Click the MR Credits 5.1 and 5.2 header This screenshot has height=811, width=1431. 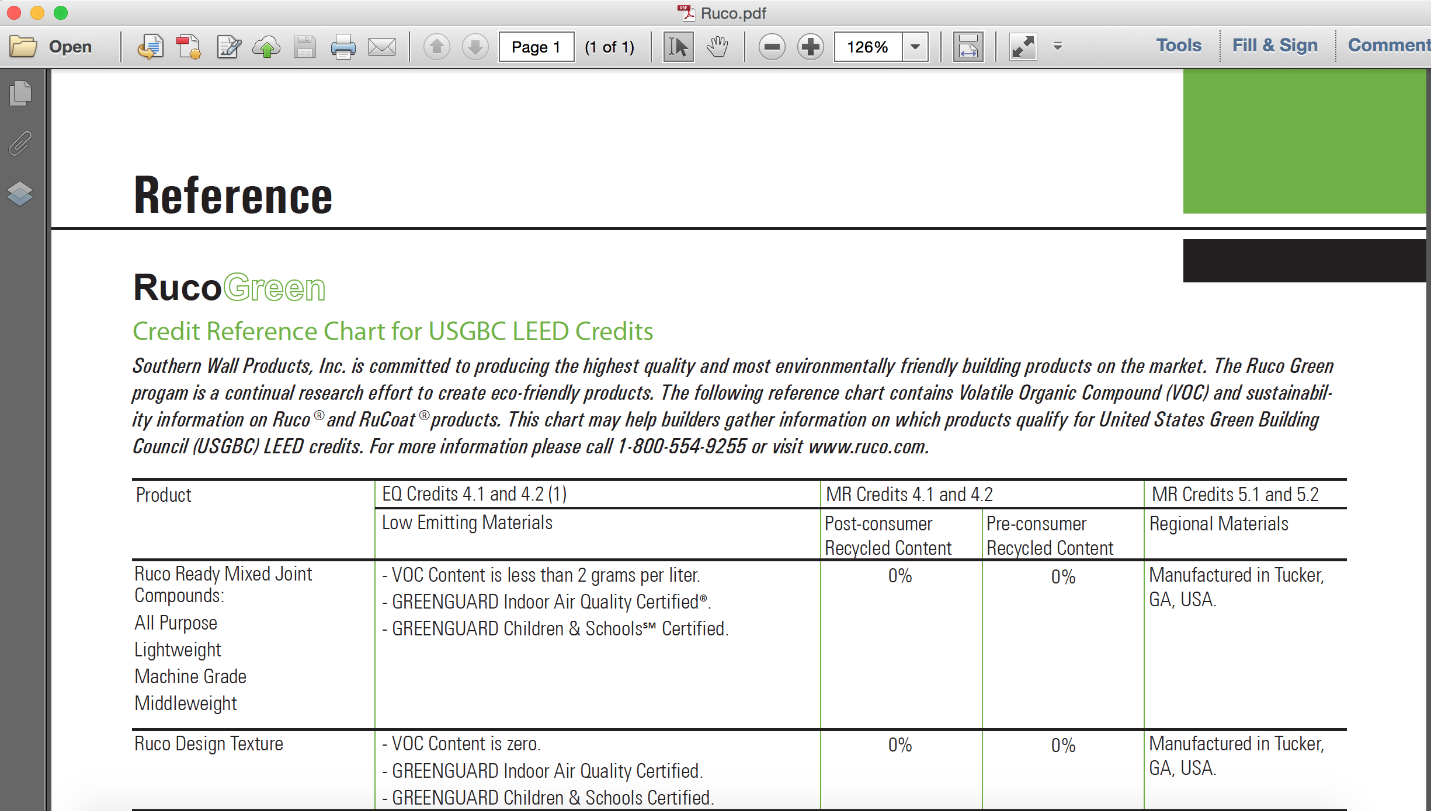point(1235,495)
